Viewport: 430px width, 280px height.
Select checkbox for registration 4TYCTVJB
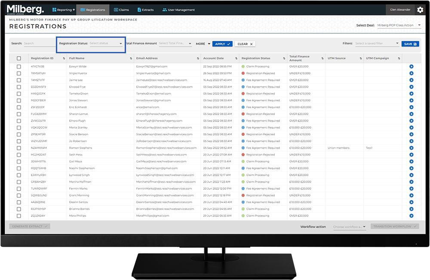click(18, 67)
